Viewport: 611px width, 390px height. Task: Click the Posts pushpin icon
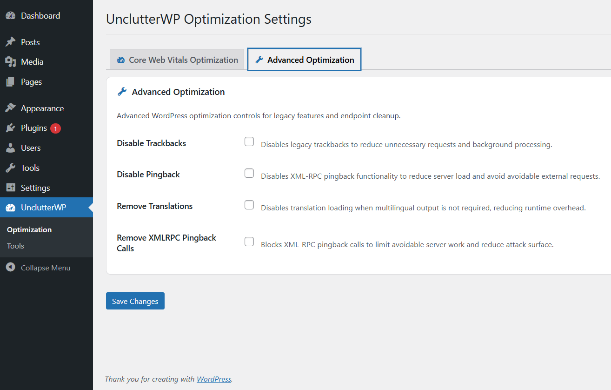pos(10,42)
